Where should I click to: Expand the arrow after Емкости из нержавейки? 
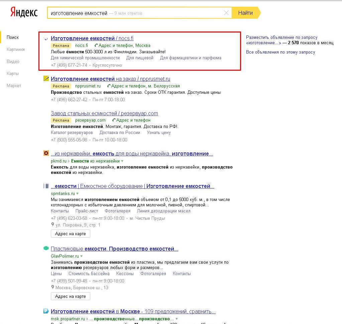pyautogui.click(x=122, y=161)
